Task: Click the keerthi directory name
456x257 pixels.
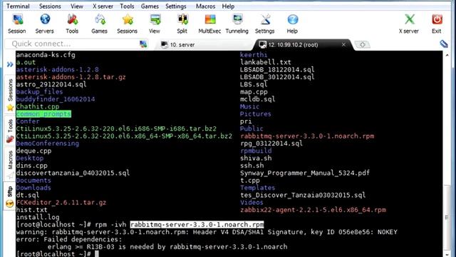Action: [254, 55]
